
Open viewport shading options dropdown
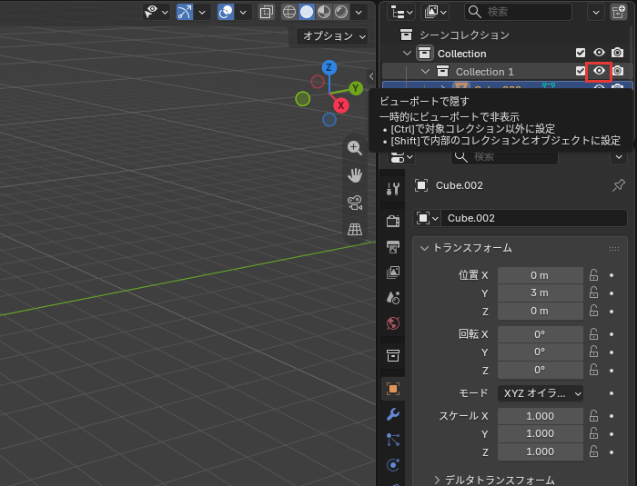(x=359, y=12)
